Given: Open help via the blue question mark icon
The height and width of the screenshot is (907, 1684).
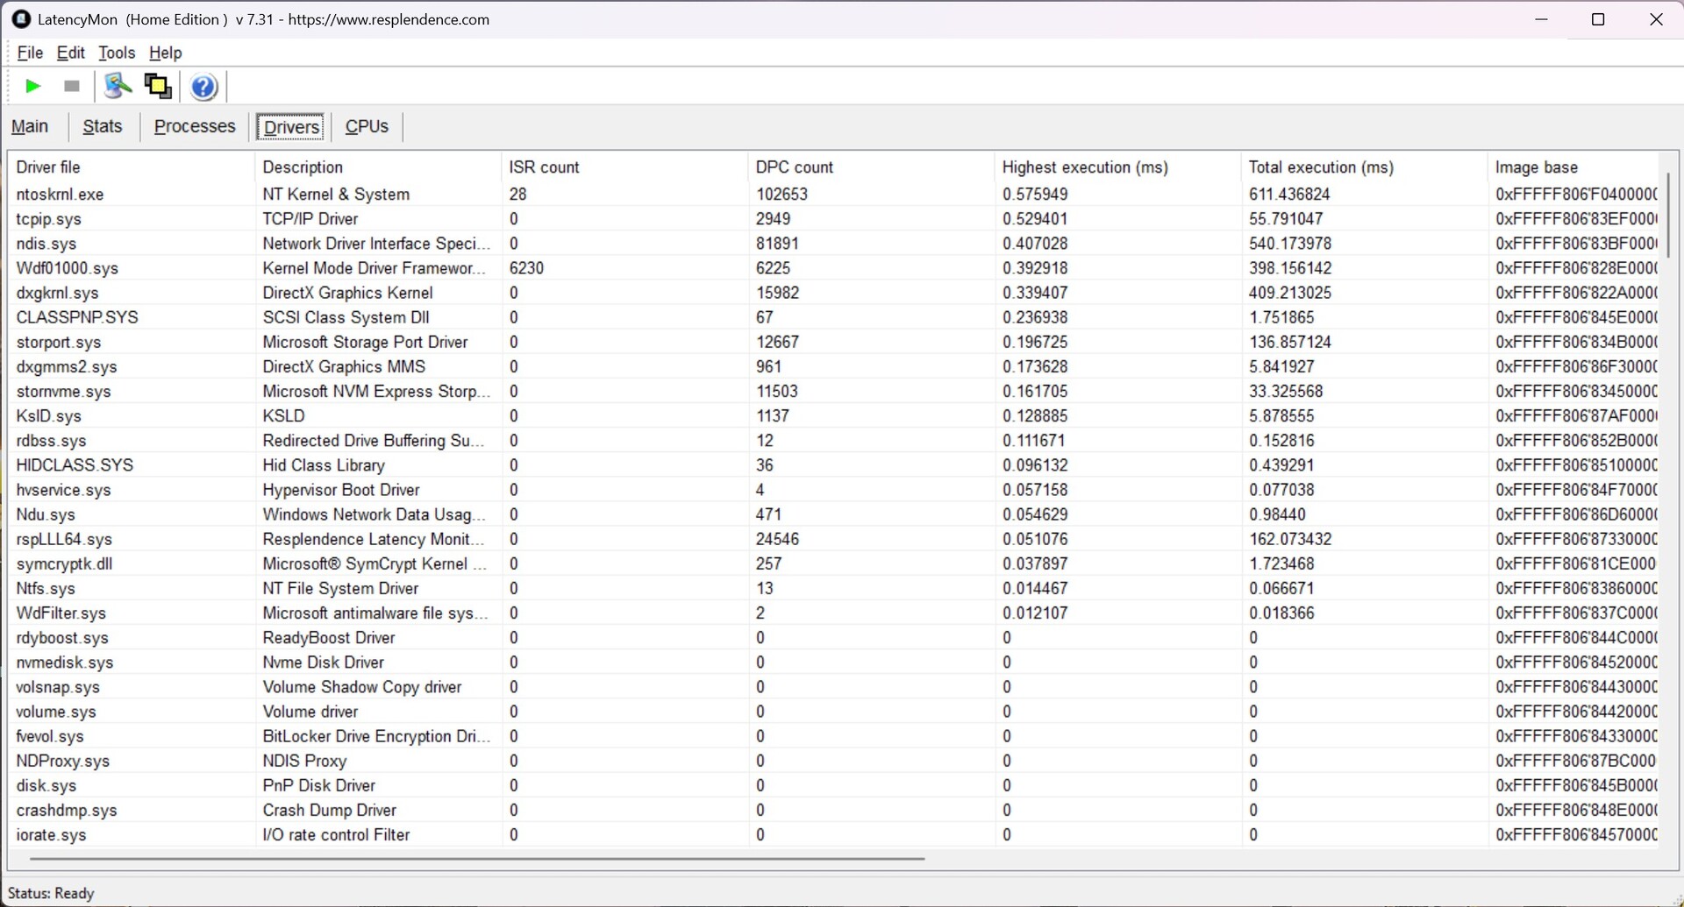Looking at the screenshot, I should (x=203, y=87).
